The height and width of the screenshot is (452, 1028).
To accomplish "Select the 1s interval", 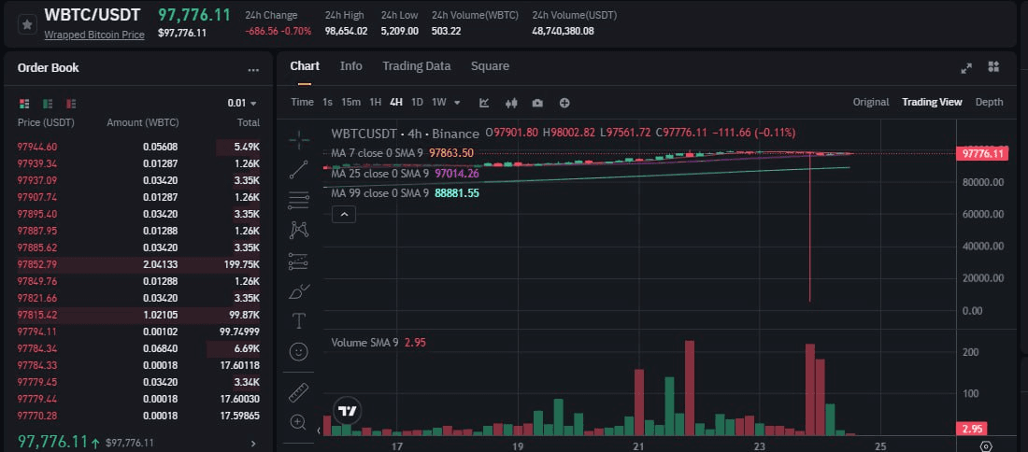I will (327, 102).
